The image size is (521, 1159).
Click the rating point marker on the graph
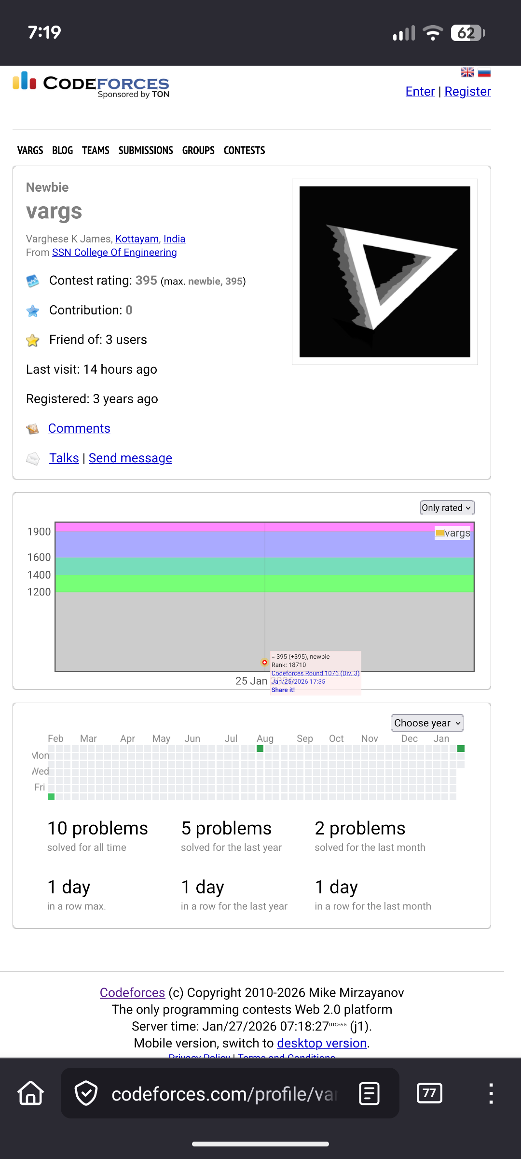point(264,662)
